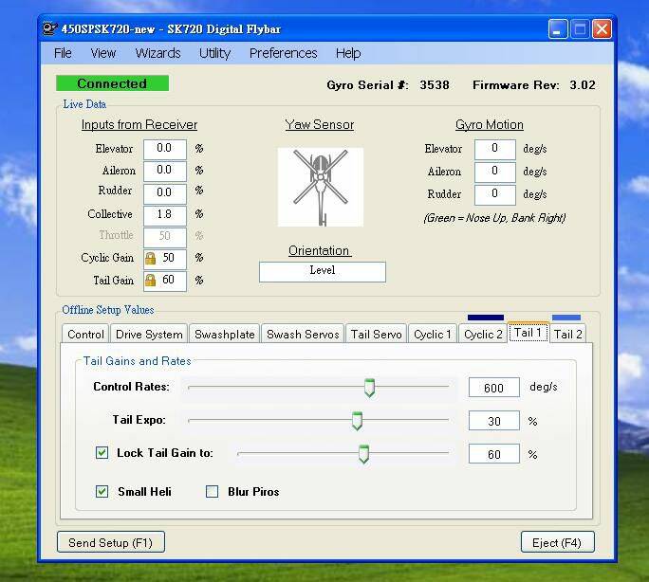Open the Help menu

(348, 53)
